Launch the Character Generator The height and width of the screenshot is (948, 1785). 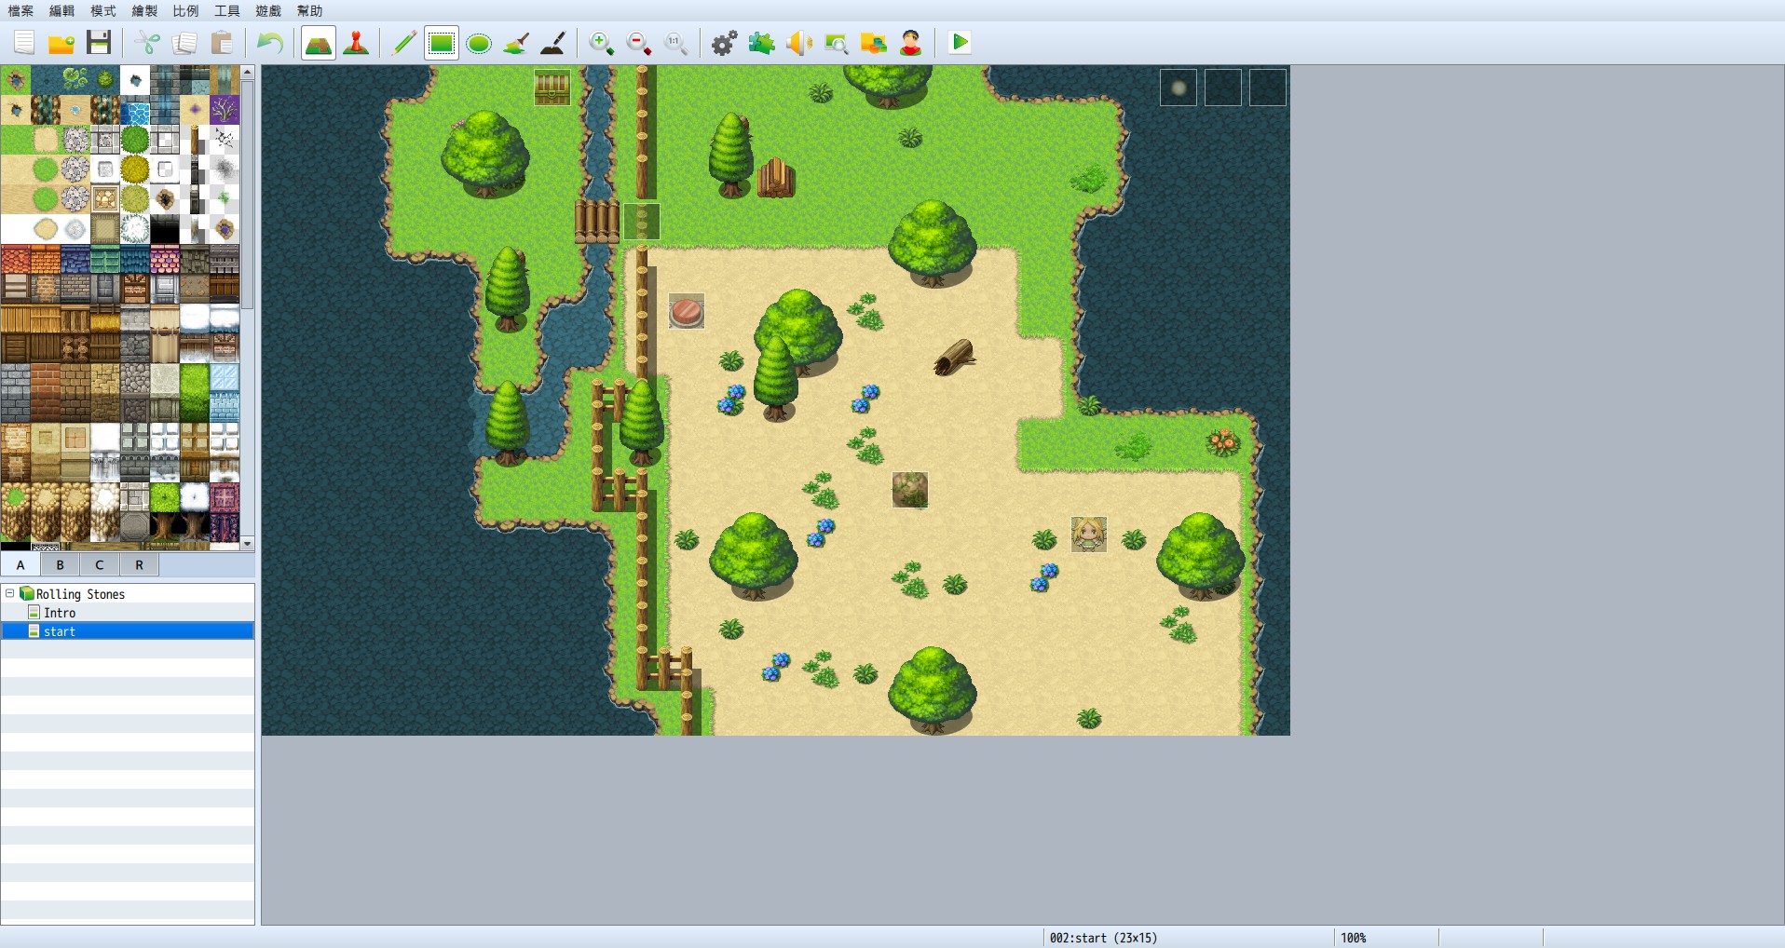coord(910,43)
